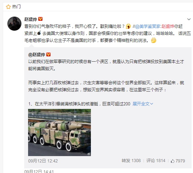
Task: Open the 评论 1814 comments
Action: click(156, 161)
